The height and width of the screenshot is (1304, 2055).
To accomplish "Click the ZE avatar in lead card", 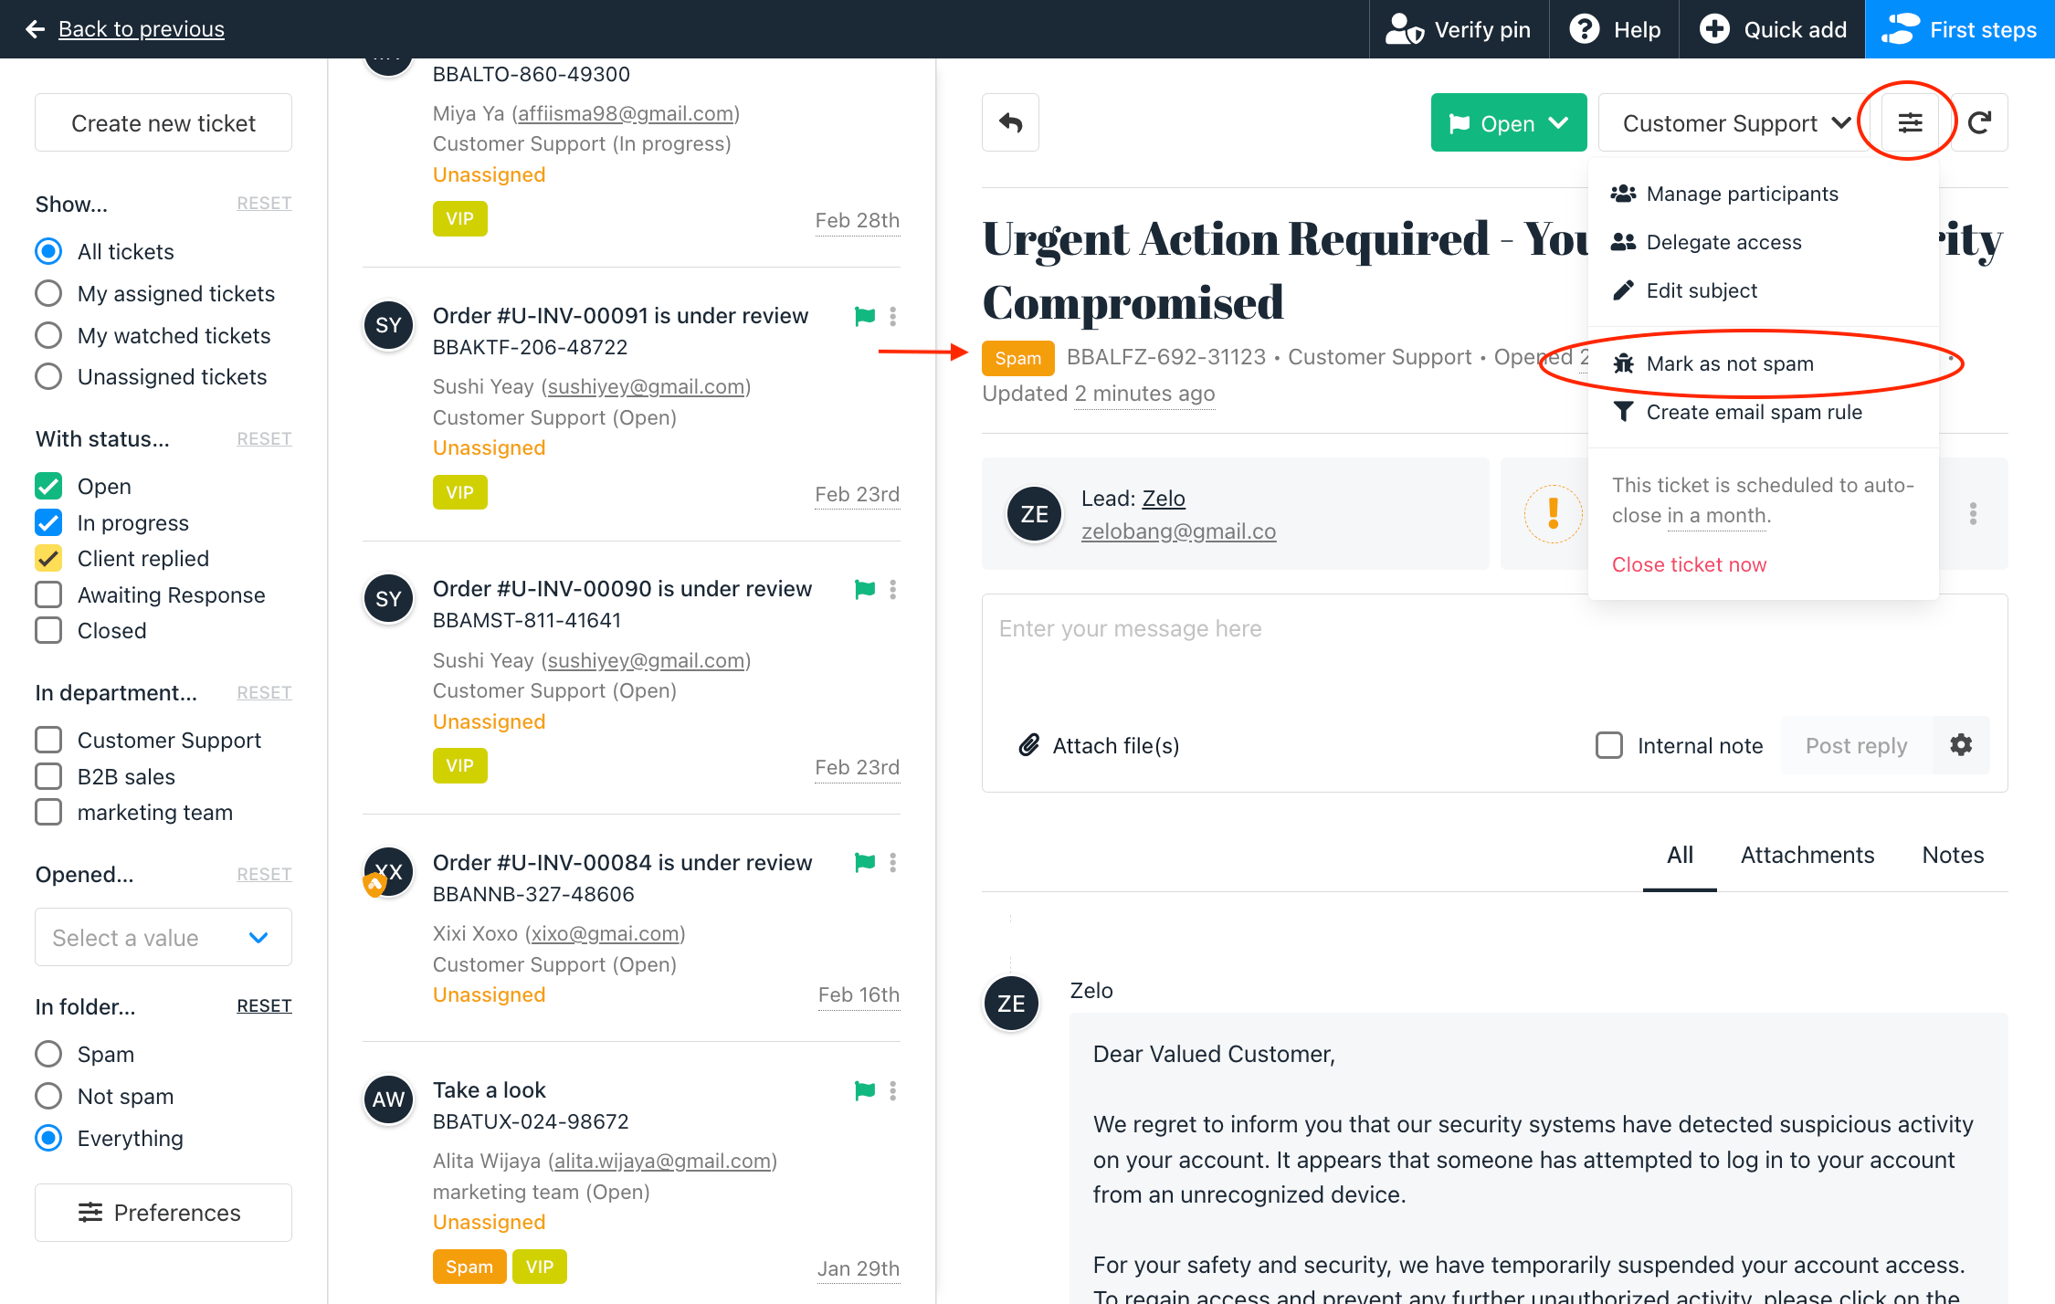I will pyautogui.click(x=1035, y=514).
